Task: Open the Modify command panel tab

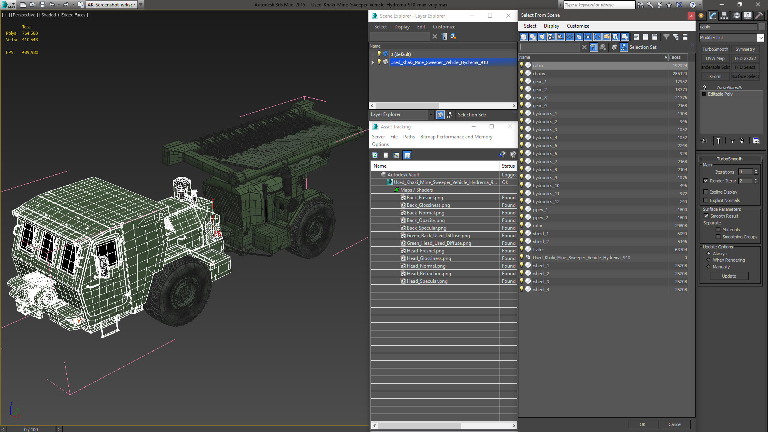Action: point(713,16)
